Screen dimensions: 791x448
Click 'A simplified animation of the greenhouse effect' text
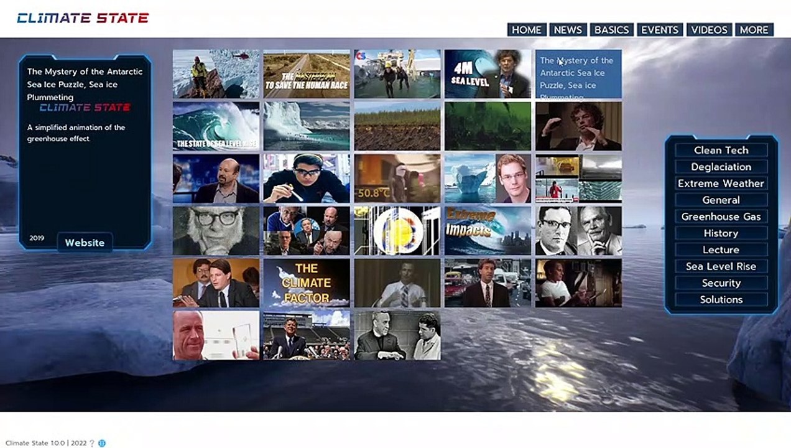[x=76, y=133]
